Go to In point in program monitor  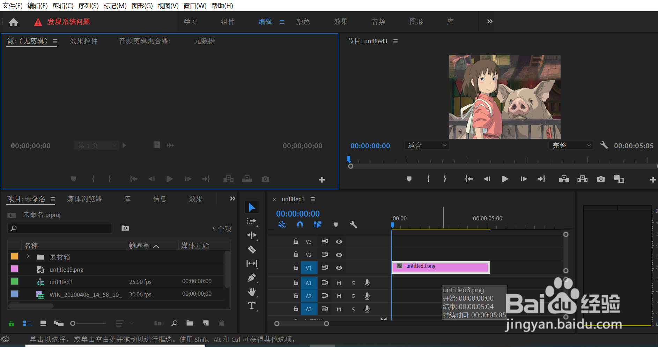469,179
